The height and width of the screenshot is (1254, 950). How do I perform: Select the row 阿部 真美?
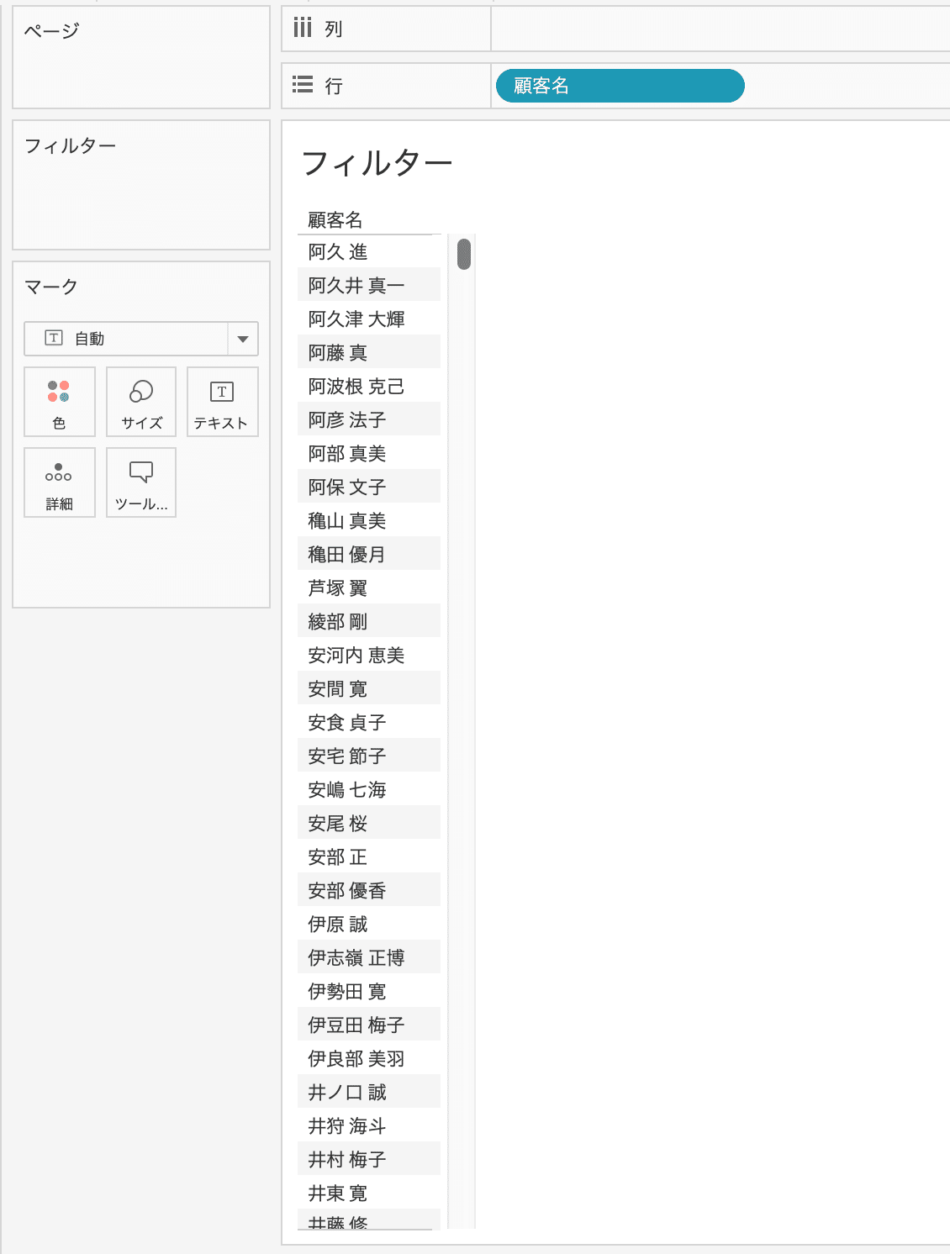[x=369, y=453]
